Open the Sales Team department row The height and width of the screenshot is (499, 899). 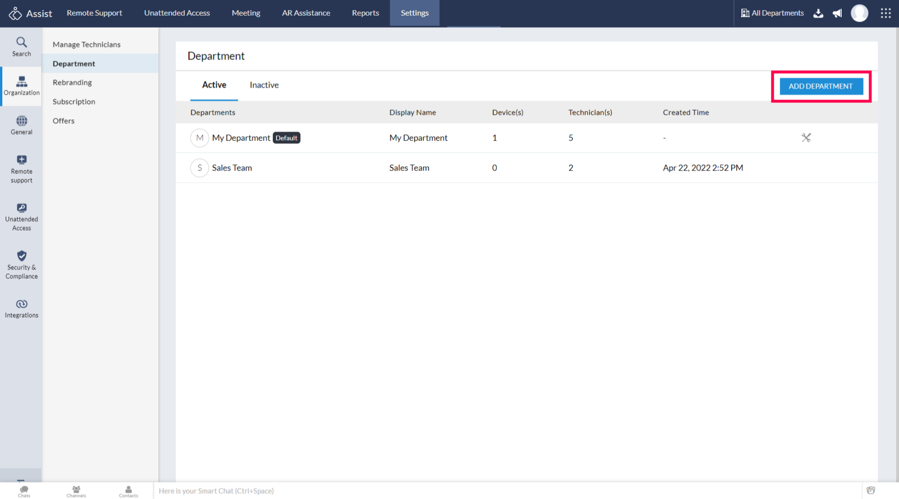(232, 168)
